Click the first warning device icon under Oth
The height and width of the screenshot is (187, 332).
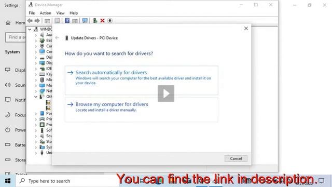coord(48,102)
